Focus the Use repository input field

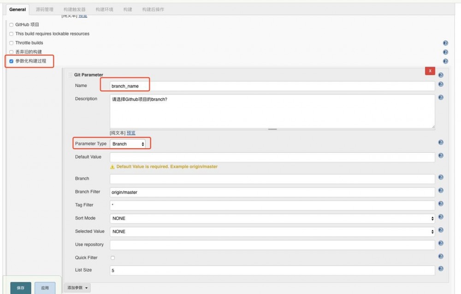click(x=272, y=245)
